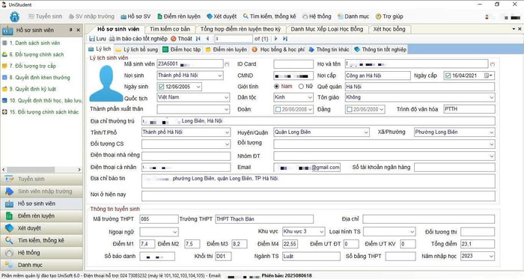The height and width of the screenshot is (279, 524).
Task: Select the Nữ gender radio button
Action: pos(301,87)
